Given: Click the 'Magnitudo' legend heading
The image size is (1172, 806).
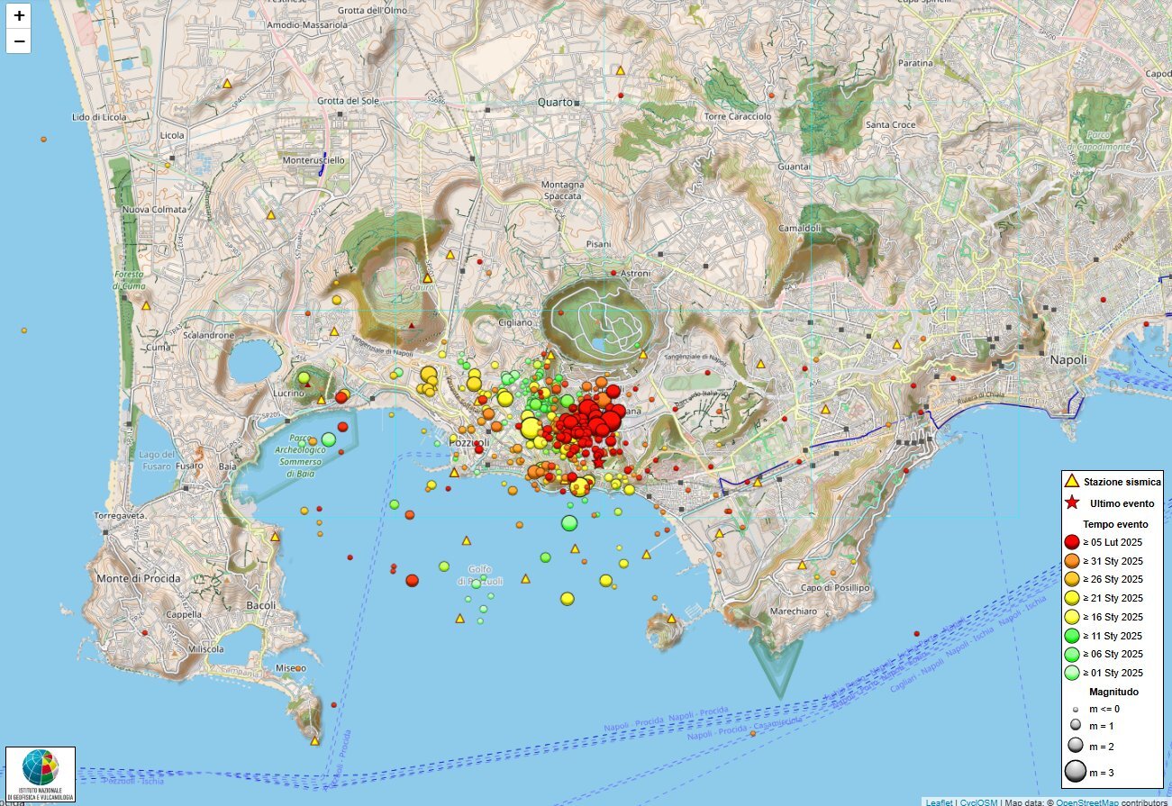Looking at the screenshot, I should [1113, 692].
